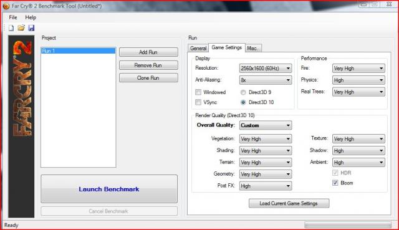Viewport: 399px width, 230px height.
Task: Open the Texture quality dropdown
Action: pos(358,138)
